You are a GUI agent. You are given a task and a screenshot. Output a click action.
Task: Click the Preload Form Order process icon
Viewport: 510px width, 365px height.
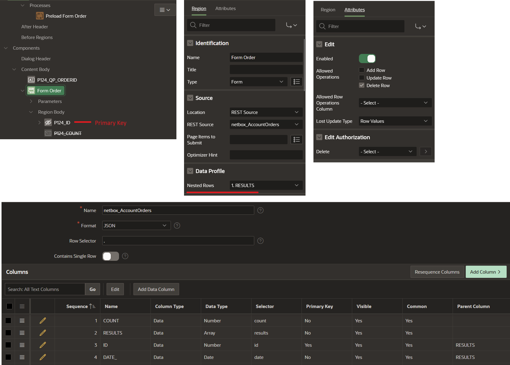coord(40,16)
